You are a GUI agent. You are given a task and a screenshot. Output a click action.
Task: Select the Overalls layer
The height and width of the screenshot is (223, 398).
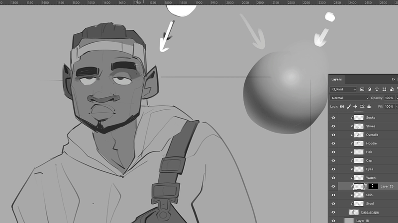tap(372, 135)
